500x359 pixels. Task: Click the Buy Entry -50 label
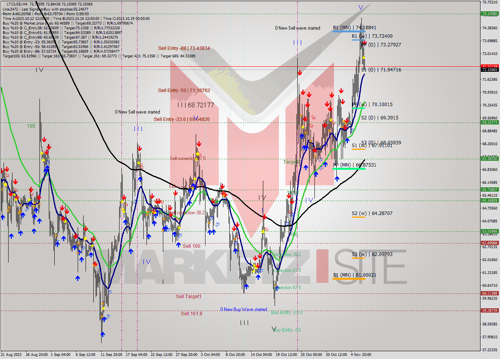point(287,330)
